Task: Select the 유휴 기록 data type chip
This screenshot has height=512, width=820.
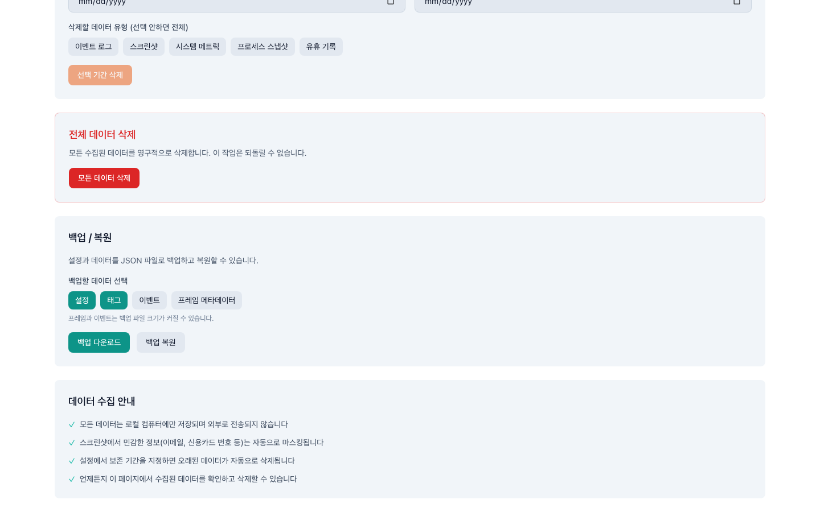Action: point(321,47)
